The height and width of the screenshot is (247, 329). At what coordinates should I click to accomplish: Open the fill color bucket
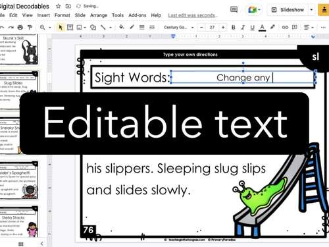[x=122, y=27]
